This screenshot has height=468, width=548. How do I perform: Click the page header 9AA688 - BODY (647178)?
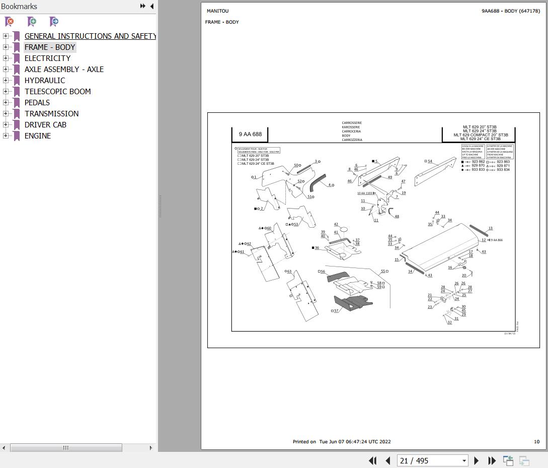tap(511, 11)
